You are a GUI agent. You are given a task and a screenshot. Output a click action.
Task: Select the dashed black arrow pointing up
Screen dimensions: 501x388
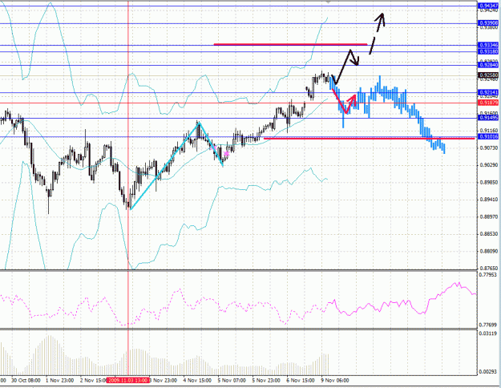click(x=378, y=33)
